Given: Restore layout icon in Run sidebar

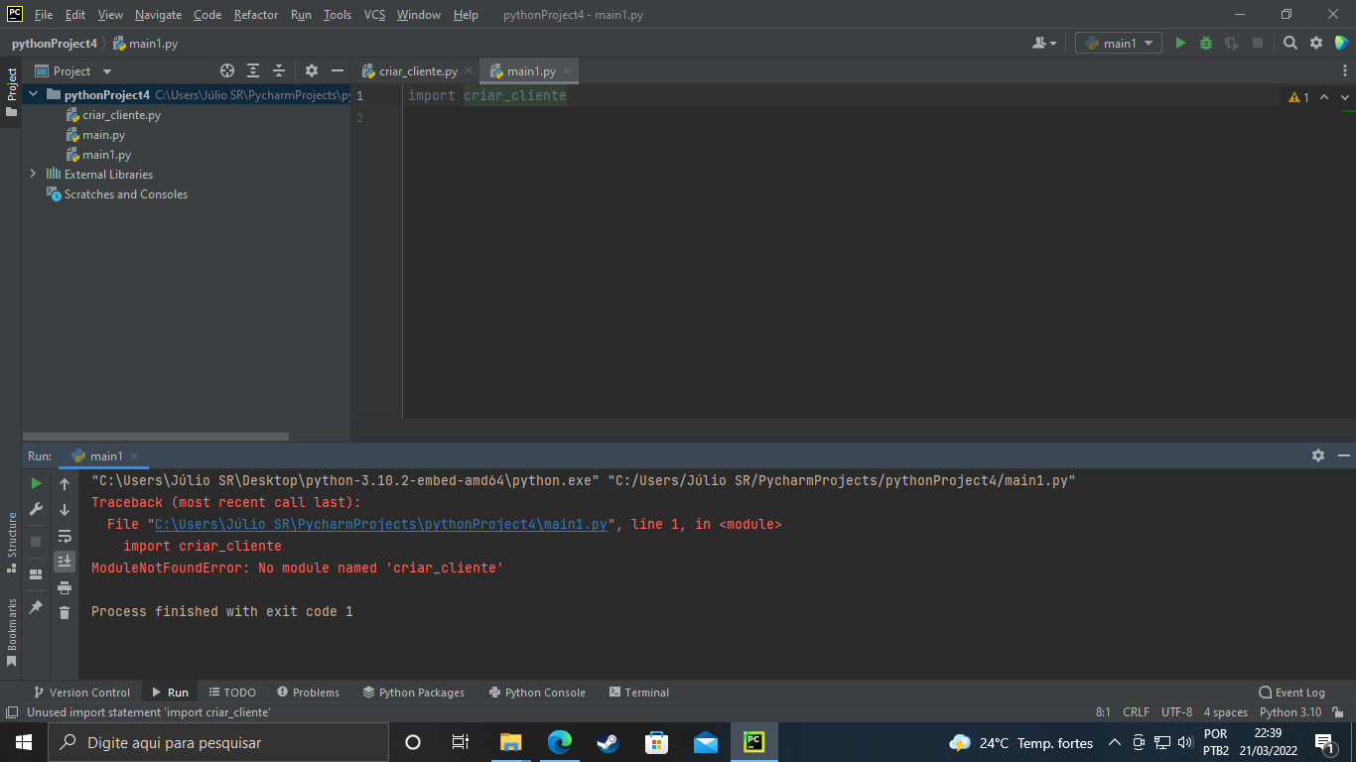Looking at the screenshot, I should [x=36, y=573].
